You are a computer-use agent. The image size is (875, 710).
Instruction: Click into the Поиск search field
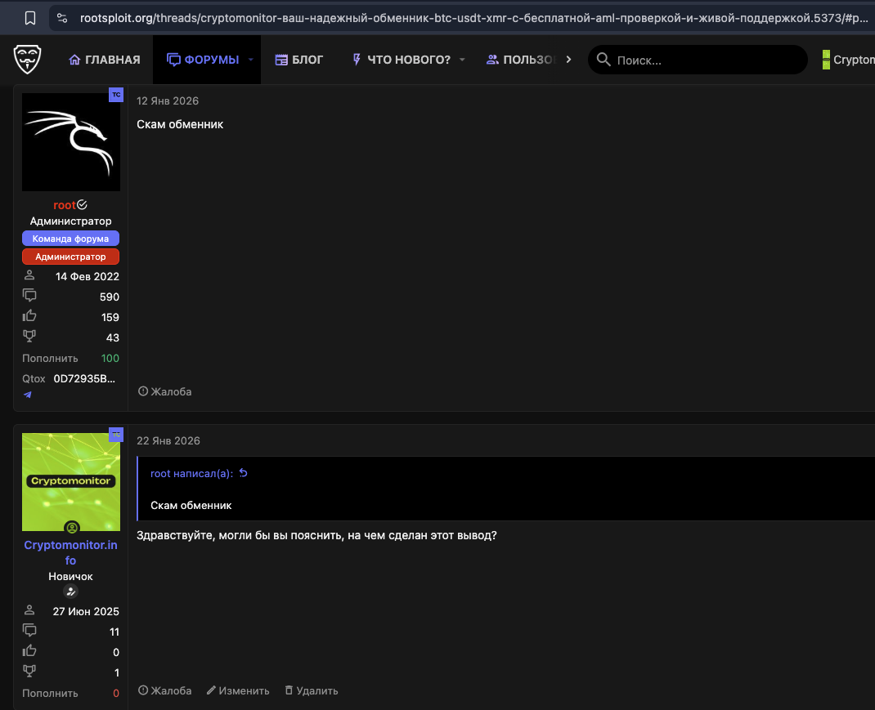pos(703,60)
